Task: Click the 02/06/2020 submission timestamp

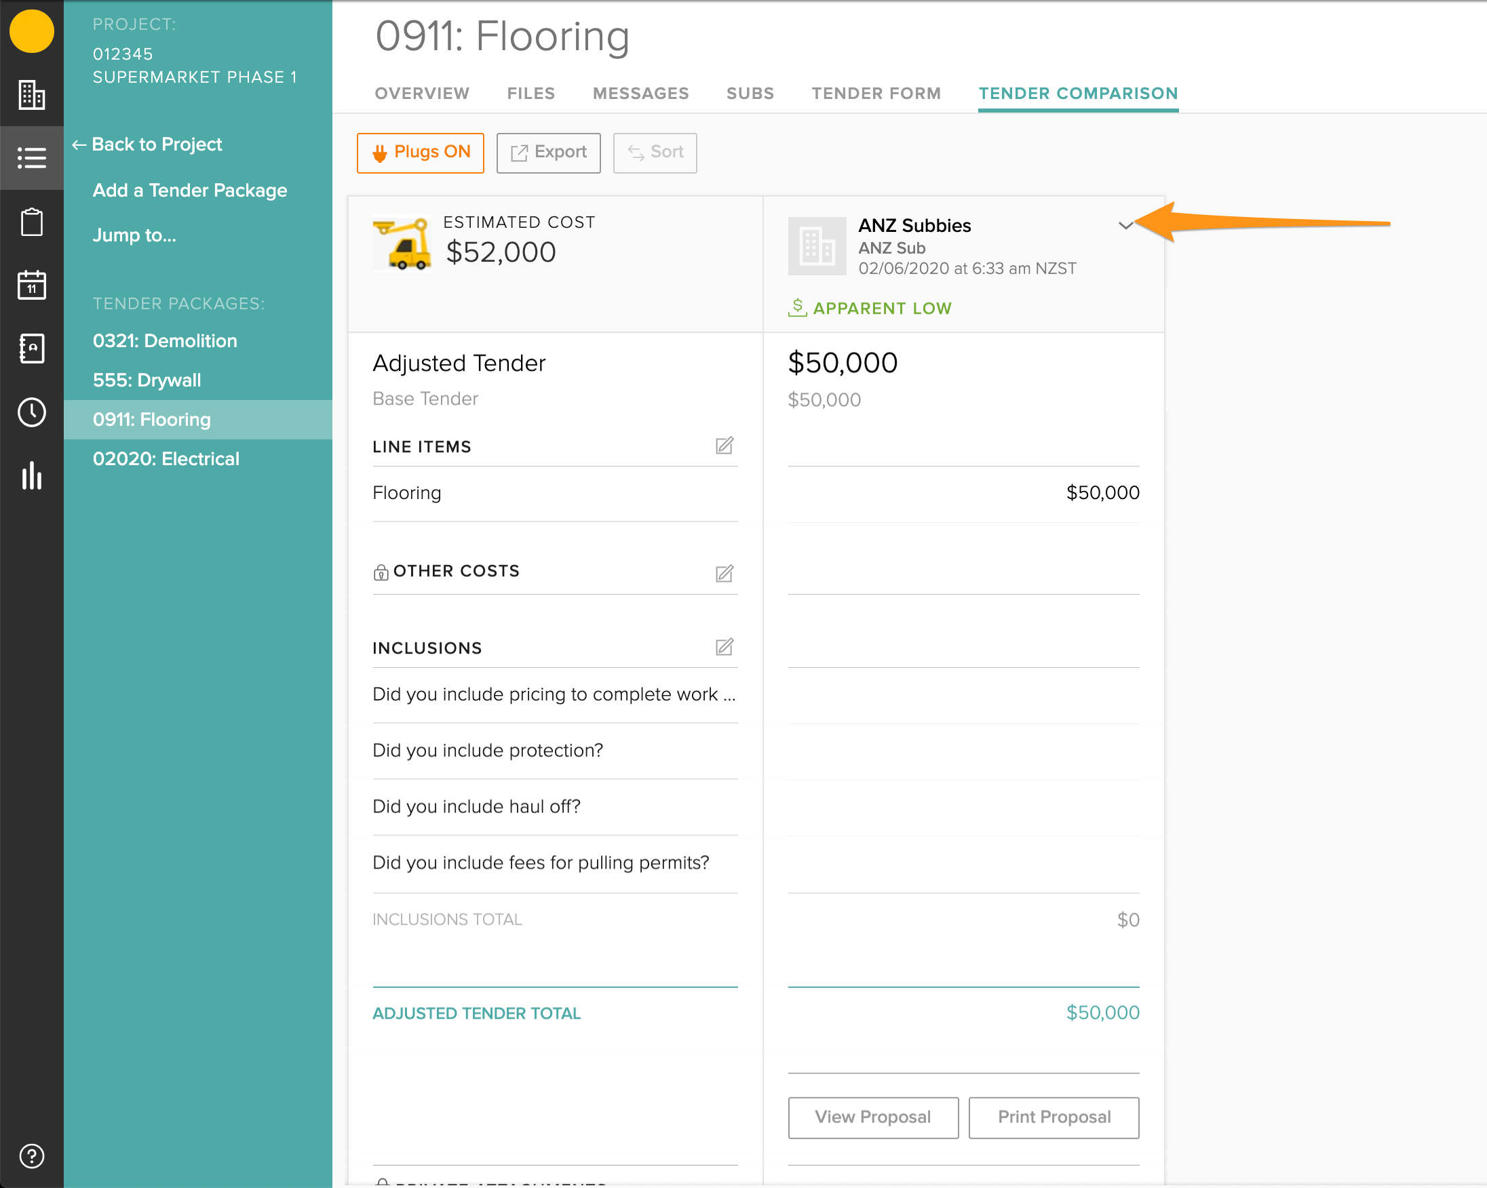Action: [x=967, y=269]
